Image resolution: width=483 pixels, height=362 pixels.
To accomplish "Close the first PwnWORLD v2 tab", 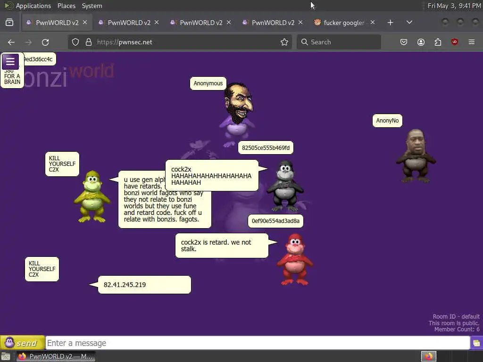I will (x=85, y=23).
